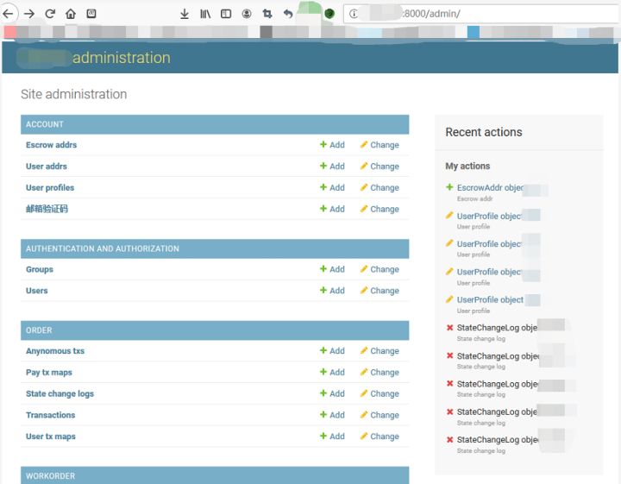Open State change logs list

(60, 394)
